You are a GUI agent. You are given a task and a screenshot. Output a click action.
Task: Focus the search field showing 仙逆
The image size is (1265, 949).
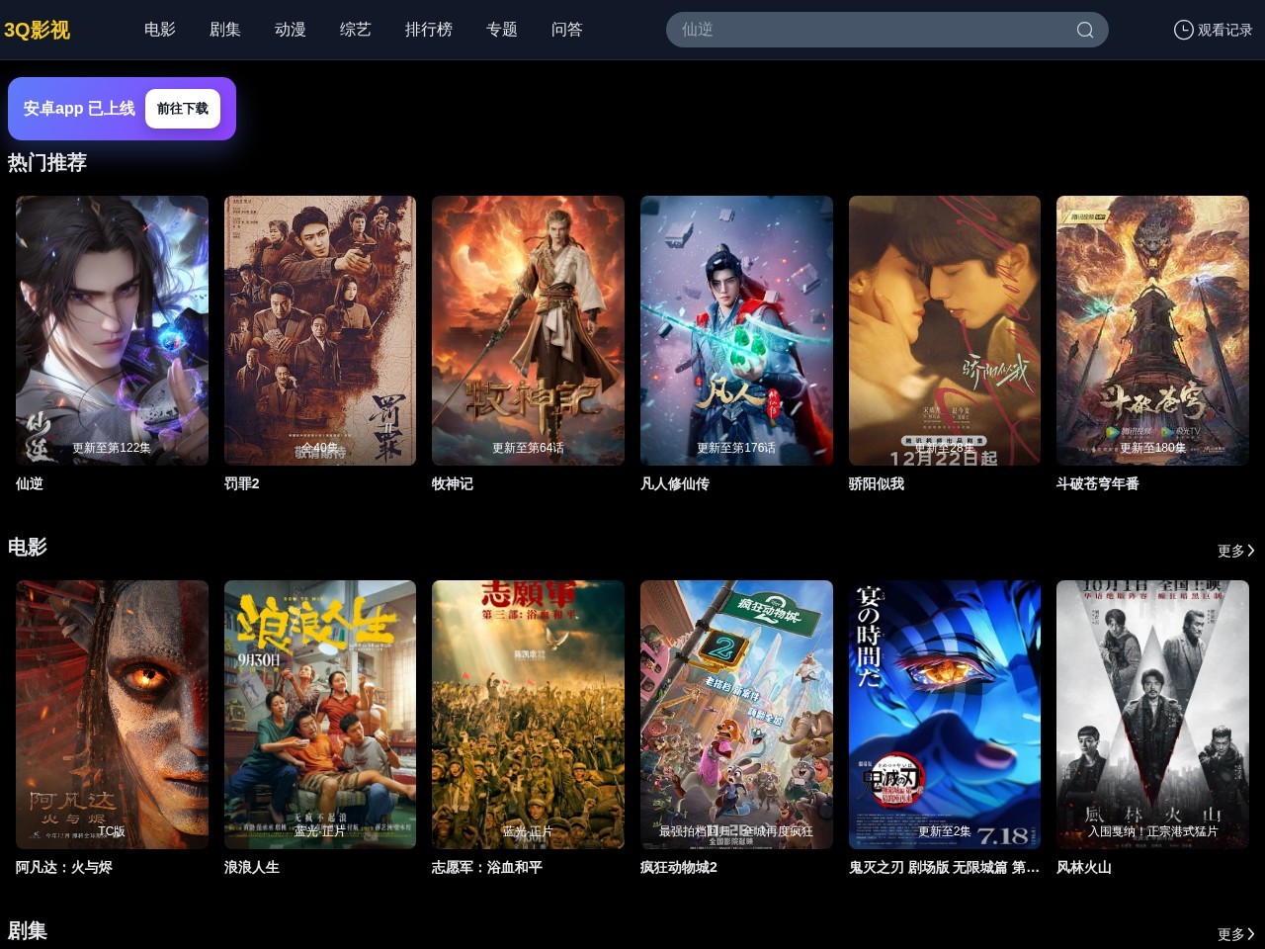pyautogui.click(x=870, y=30)
